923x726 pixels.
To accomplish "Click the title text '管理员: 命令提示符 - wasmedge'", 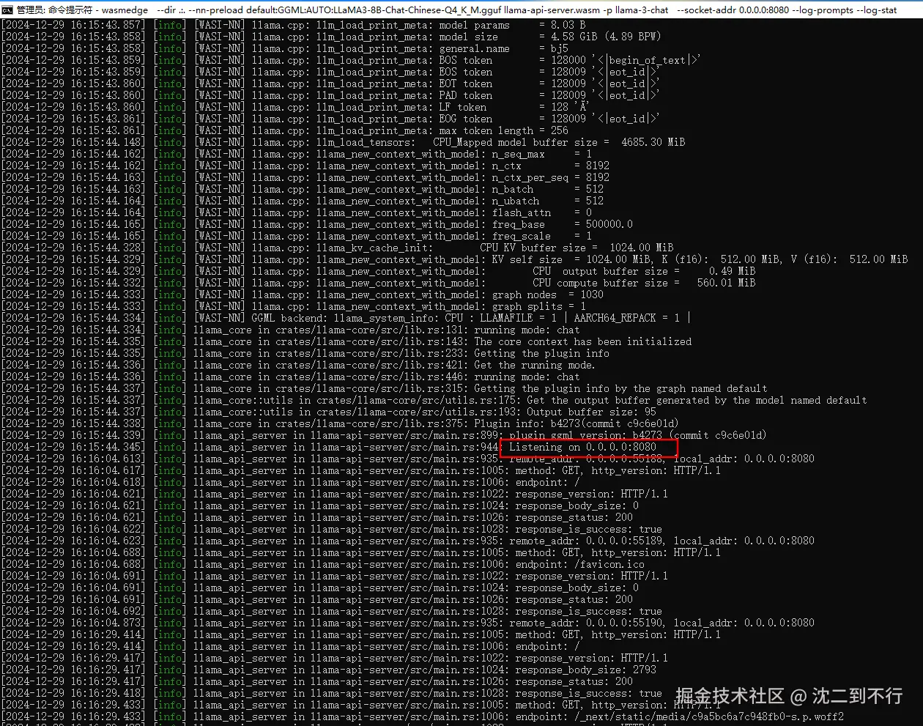I will (82, 10).
